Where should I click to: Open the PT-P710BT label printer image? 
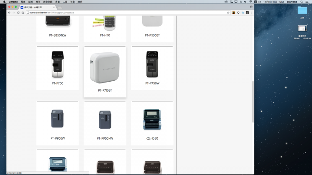tap(105, 67)
